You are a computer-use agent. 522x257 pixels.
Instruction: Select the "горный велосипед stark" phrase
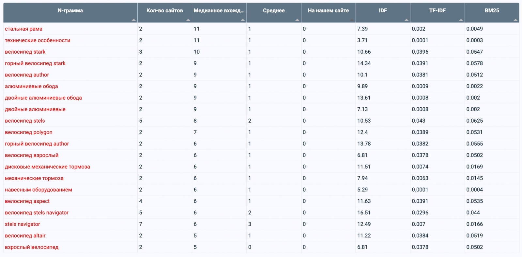pyautogui.click(x=35, y=63)
